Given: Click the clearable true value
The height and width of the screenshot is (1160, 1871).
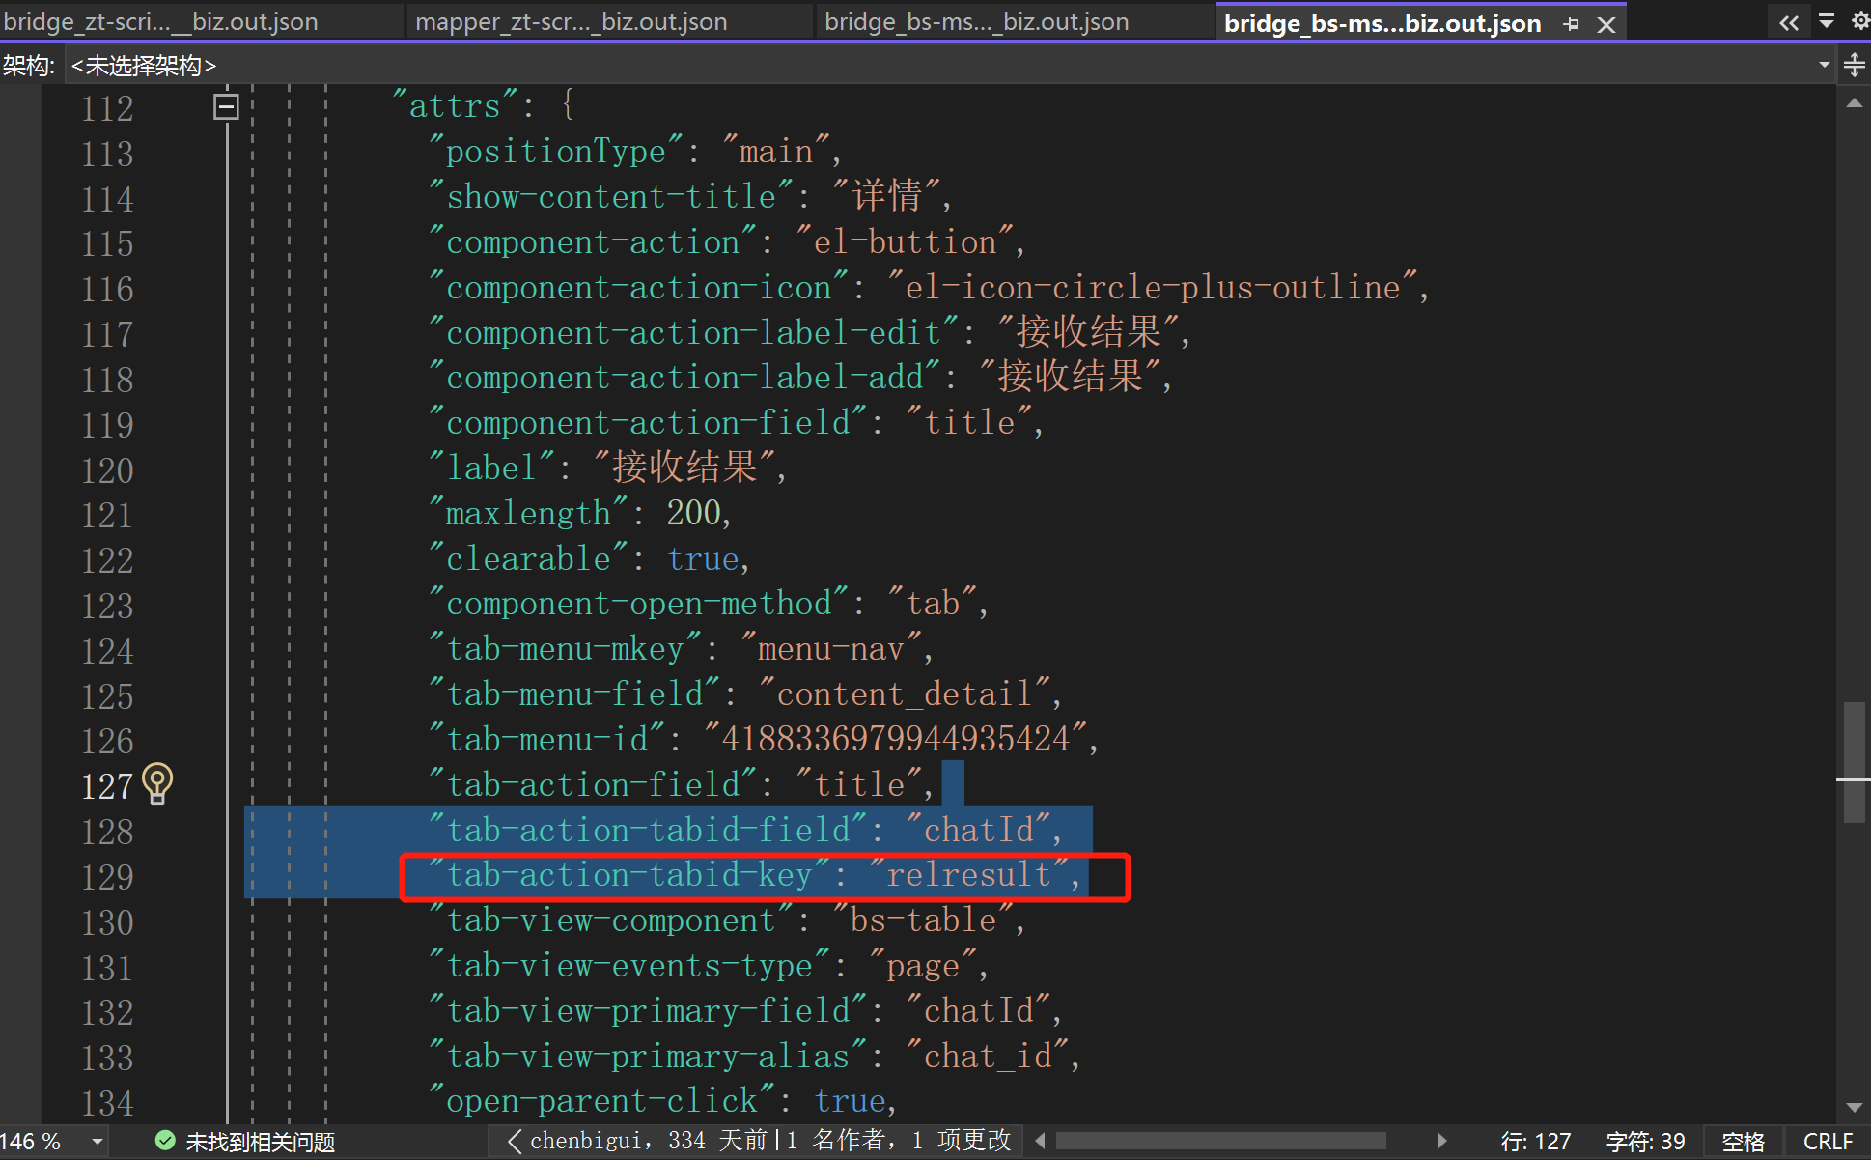Looking at the screenshot, I should point(703,558).
